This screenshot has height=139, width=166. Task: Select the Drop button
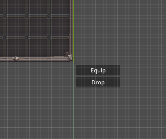[x=98, y=82]
